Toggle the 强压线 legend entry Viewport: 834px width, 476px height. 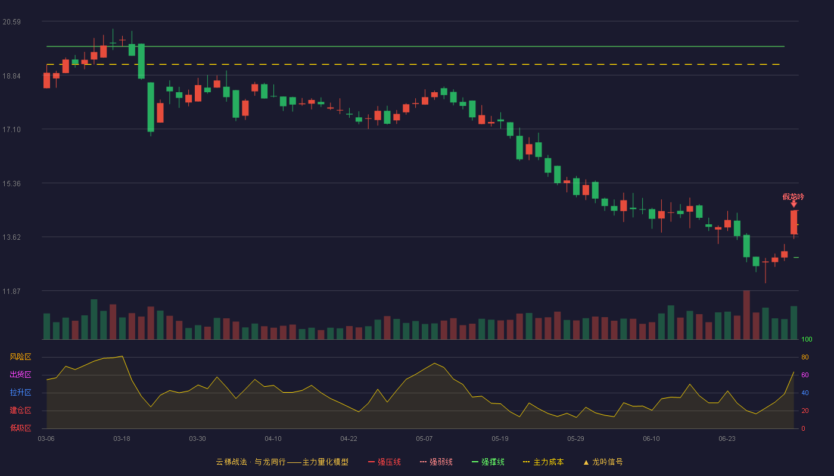(x=384, y=462)
